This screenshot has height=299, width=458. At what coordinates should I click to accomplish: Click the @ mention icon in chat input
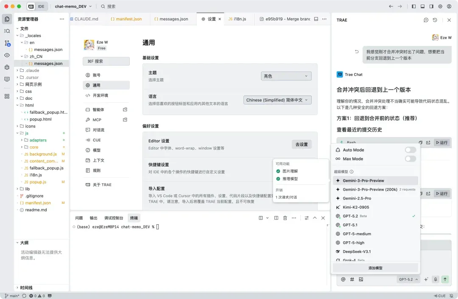coord(343,279)
